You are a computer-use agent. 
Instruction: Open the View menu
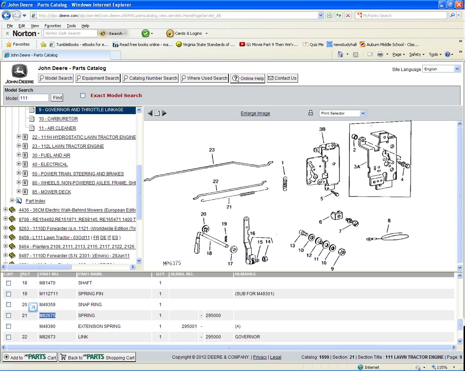click(x=35, y=26)
